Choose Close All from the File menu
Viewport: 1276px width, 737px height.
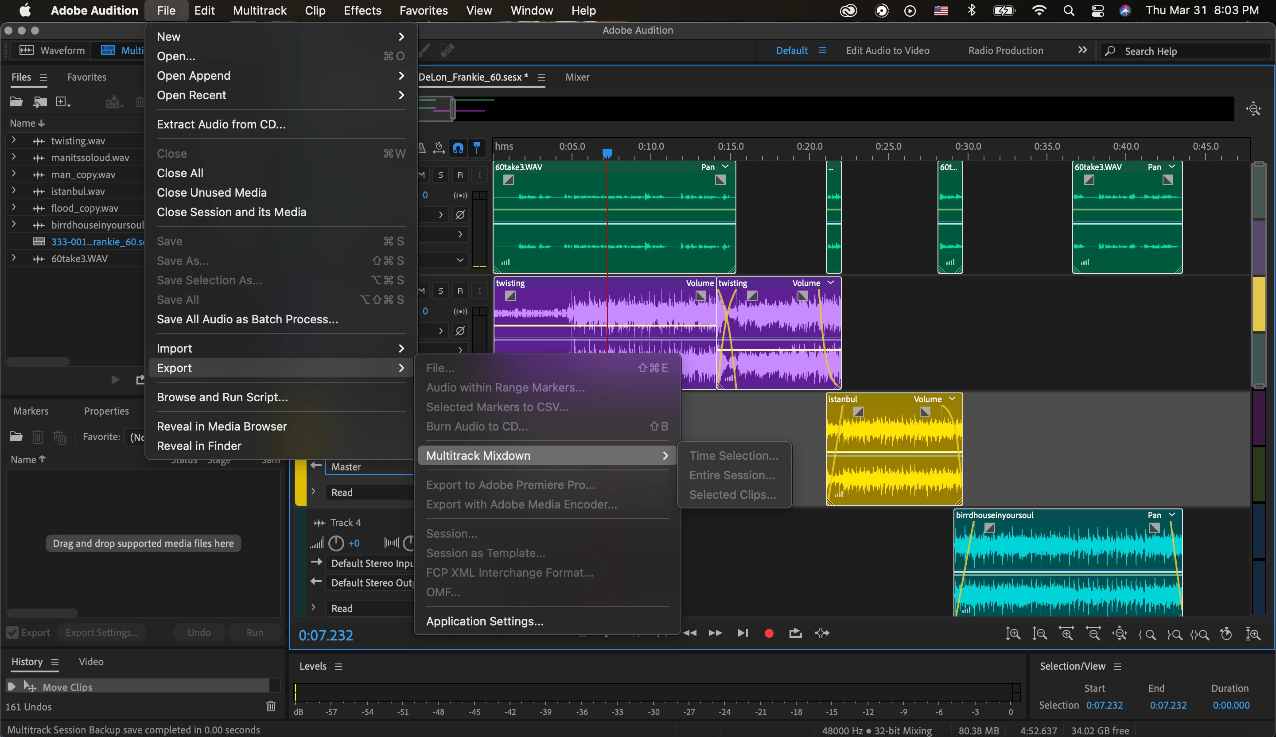click(180, 173)
